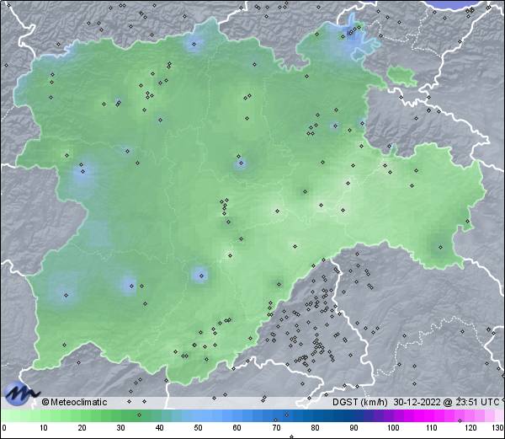Click the scale value 0
The height and width of the screenshot is (439, 505).
[4, 428]
